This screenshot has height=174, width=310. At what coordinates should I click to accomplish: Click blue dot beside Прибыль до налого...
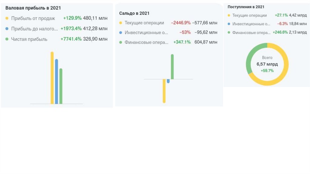tap(7, 29)
